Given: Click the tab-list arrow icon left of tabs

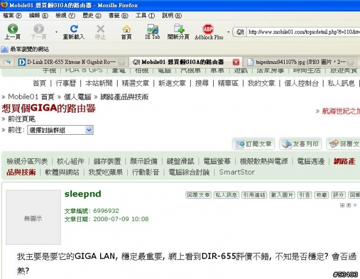Looking at the screenshot, I should (x=7, y=62).
